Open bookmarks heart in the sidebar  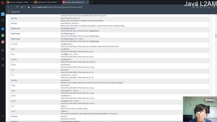point(3,59)
